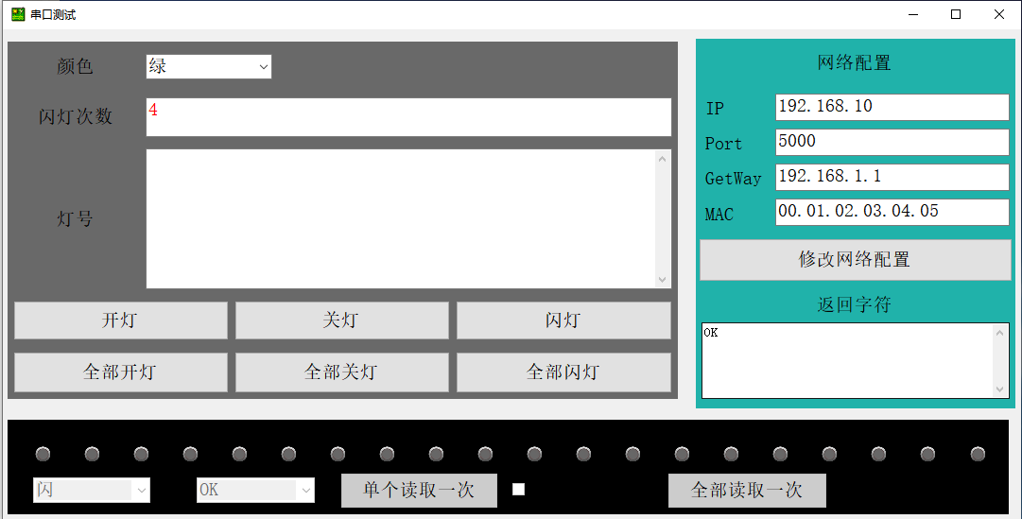The width and height of the screenshot is (1022, 519).
Task: Click the GetWay label
Action: [734, 179]
